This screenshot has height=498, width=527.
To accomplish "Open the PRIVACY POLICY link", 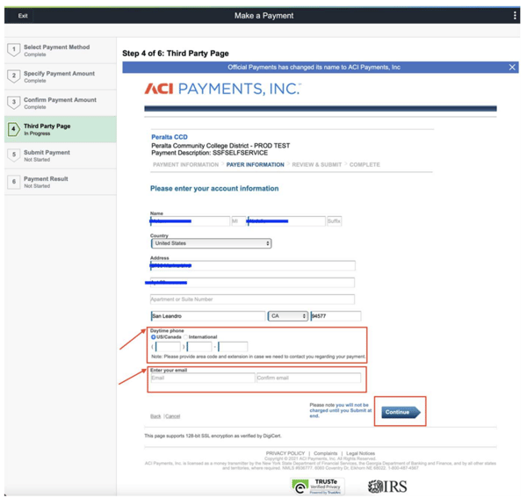I will (x=285, y=453).
